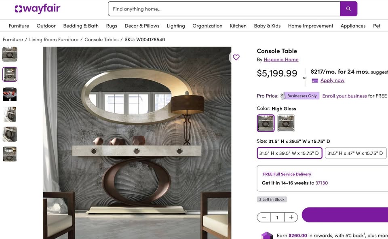Click the credit card icon beside Apply now

[315, 80]
